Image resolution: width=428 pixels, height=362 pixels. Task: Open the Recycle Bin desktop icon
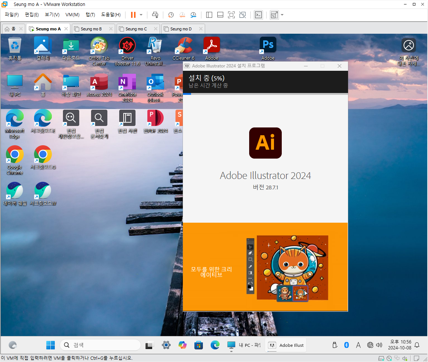point(15,49)
